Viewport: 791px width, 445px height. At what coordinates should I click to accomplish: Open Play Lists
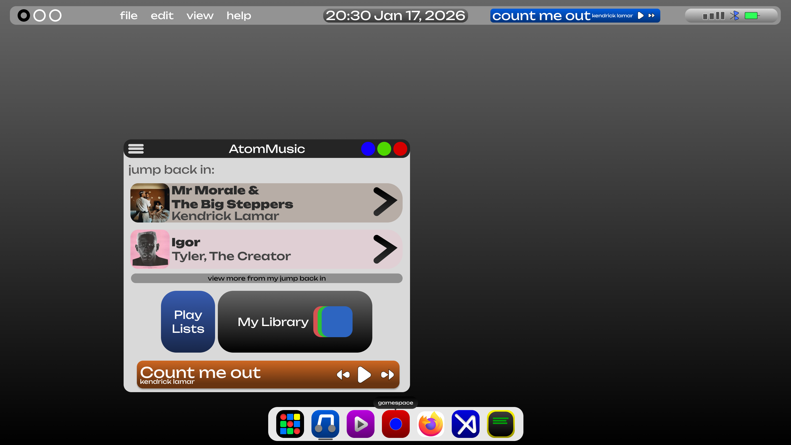(188, 322)
